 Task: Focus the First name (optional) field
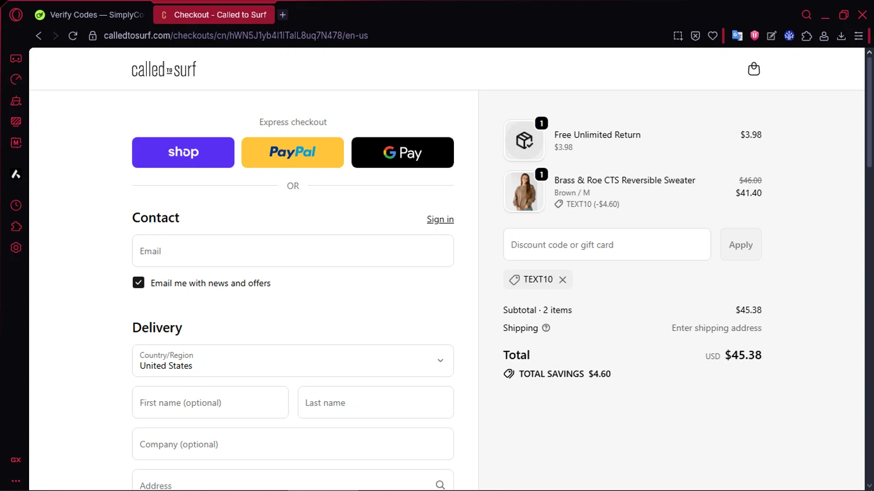[210, 402]
